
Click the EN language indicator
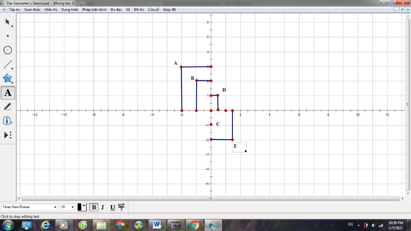(x=350, y=225)
